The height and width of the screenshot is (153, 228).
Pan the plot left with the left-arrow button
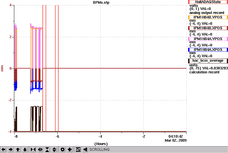pos(3,150)
